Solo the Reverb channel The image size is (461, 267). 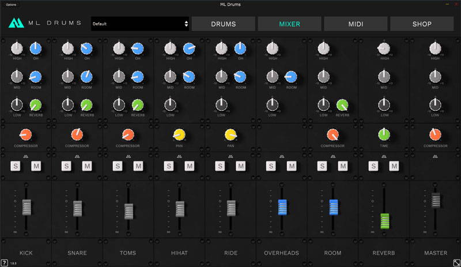click(x=373, y=166)
